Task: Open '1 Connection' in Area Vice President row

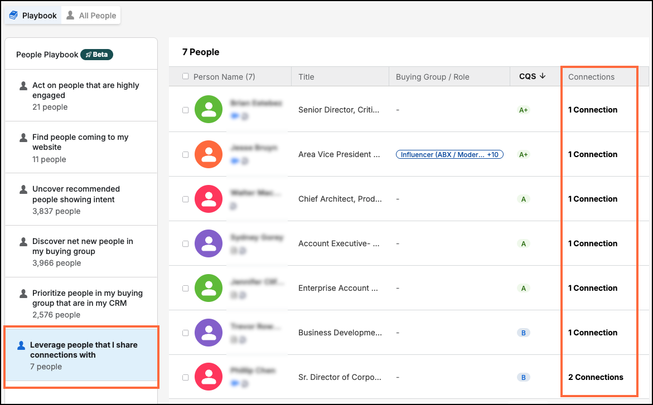Action: tap(593, 154)
